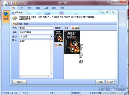Switch to the 章节 ribbon tab
This screenshot has width=129, height=95.
coord(30,8)
